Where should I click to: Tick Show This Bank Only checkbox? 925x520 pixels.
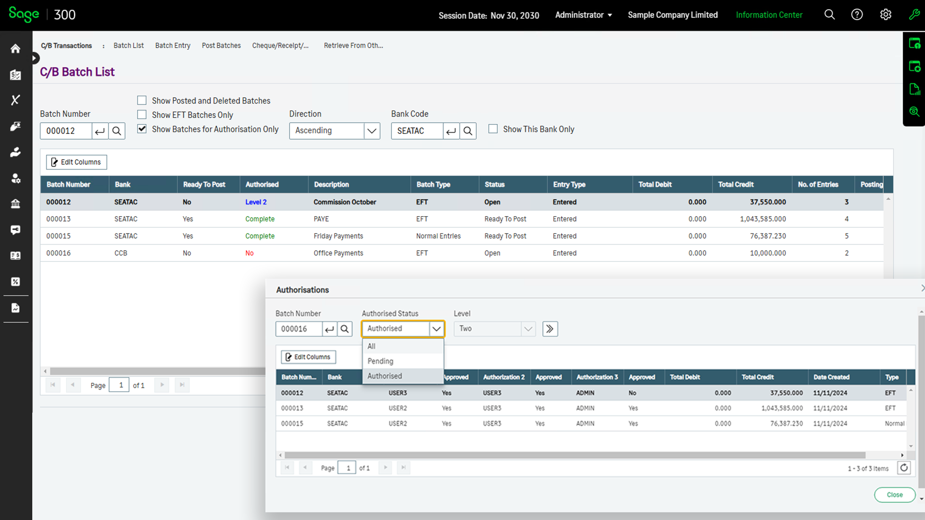point(493,129)
